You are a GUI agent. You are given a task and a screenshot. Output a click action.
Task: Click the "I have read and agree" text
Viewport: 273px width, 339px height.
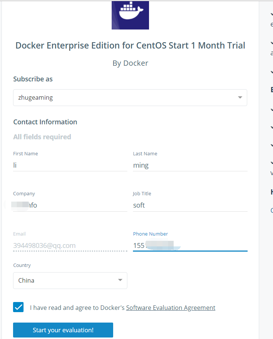[77, 308]
